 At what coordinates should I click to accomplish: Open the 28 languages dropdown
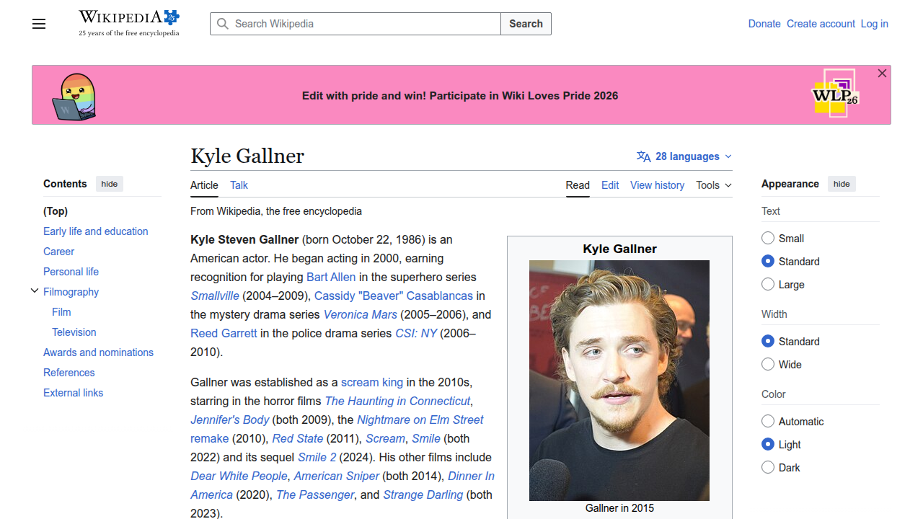[x=684, y=156]
